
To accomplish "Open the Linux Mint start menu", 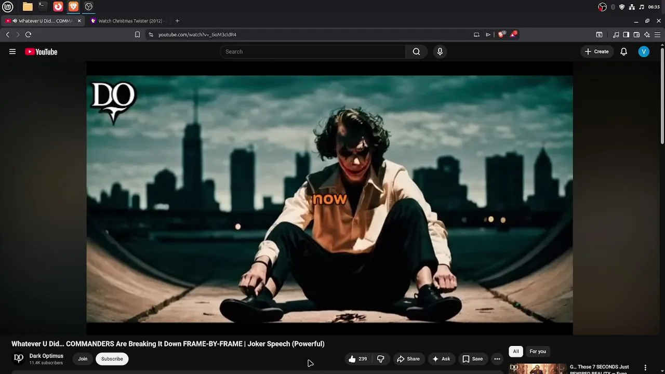I will (8, 7).
